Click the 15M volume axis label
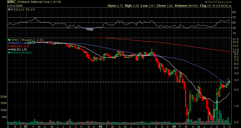The height and width of the screenshot is (128, 241). pyautogui.click(x=3, y=103)
